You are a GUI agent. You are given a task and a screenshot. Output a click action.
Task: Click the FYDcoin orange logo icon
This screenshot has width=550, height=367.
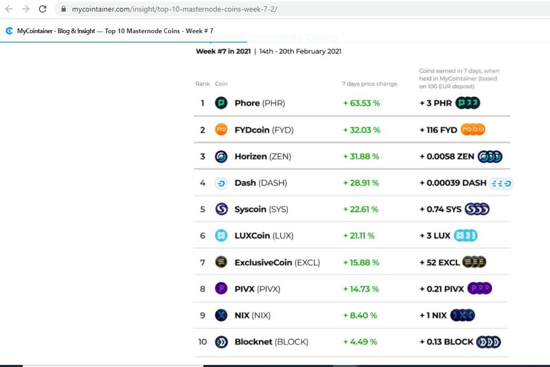221,130
